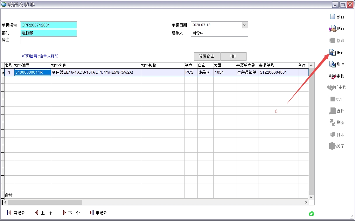Click the 取消 (cancel) icon
355x221 pixels.
point(333,64)
